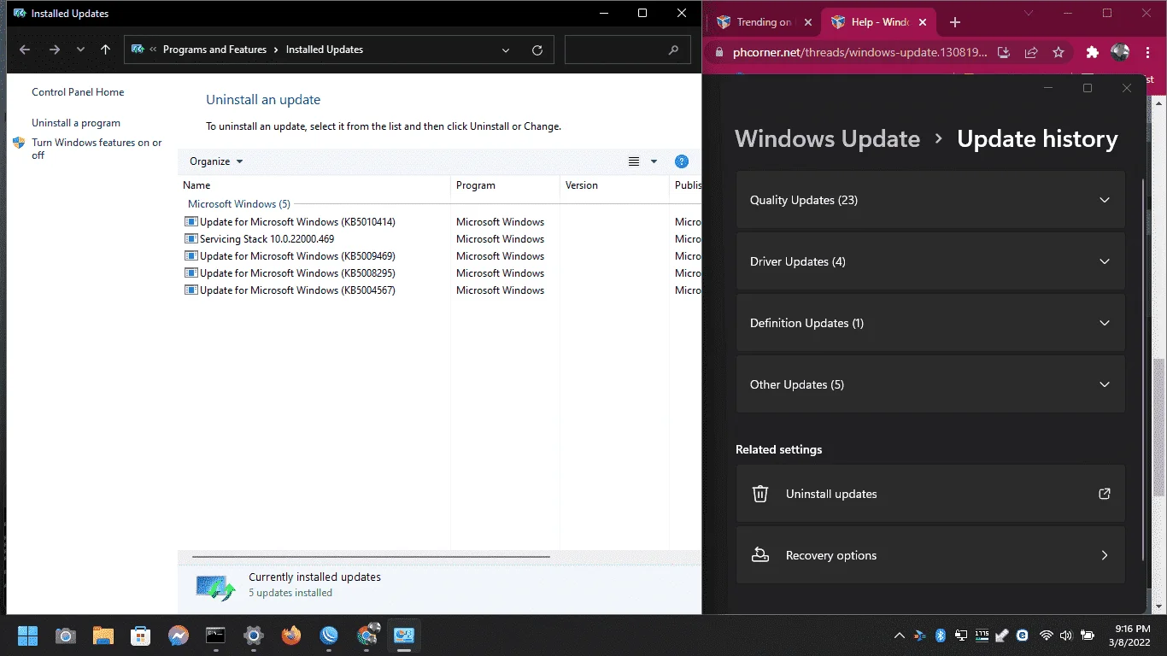Click the Programs and Features breadcrumb
1167x656 pixels.
pos(214,50)
